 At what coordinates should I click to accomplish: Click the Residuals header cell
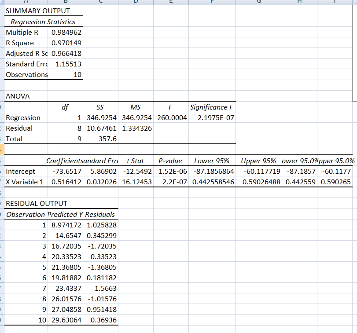(x=100, y=214)
